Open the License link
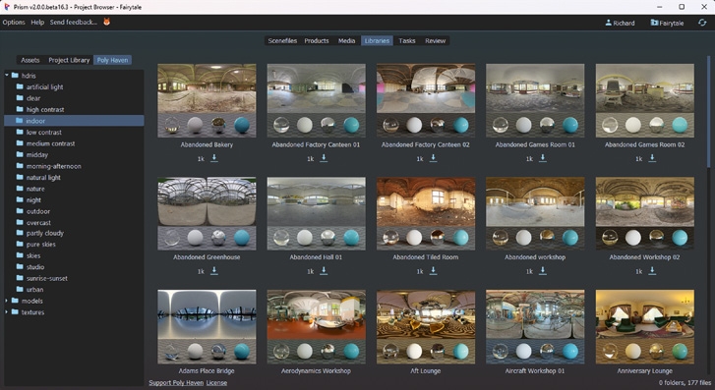The height and width of the screenshot is (390, 715). click(216, 383)
